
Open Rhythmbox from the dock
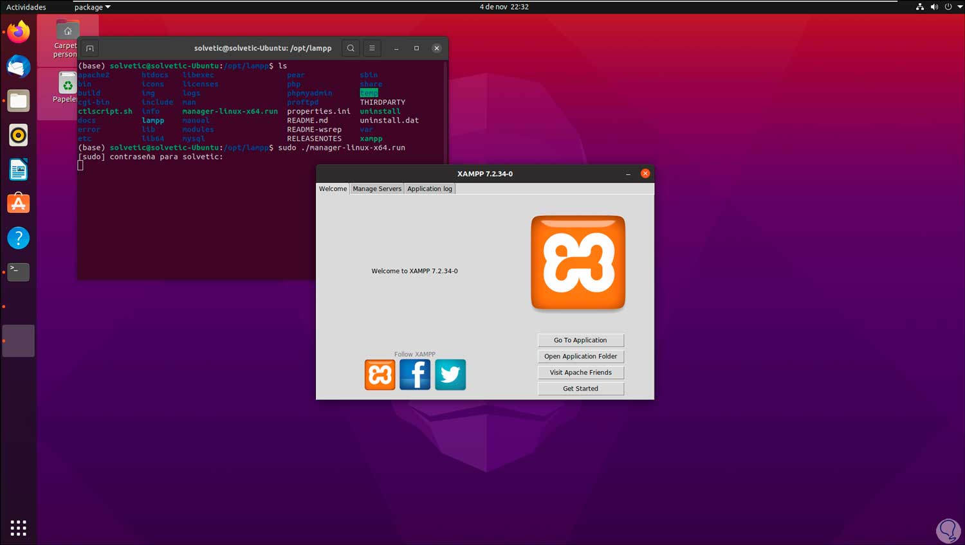click(18, 135)
